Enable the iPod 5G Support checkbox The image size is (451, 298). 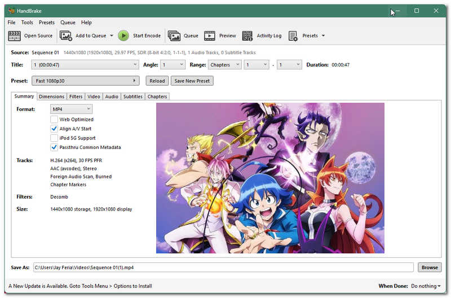click(x=54, y=138)
